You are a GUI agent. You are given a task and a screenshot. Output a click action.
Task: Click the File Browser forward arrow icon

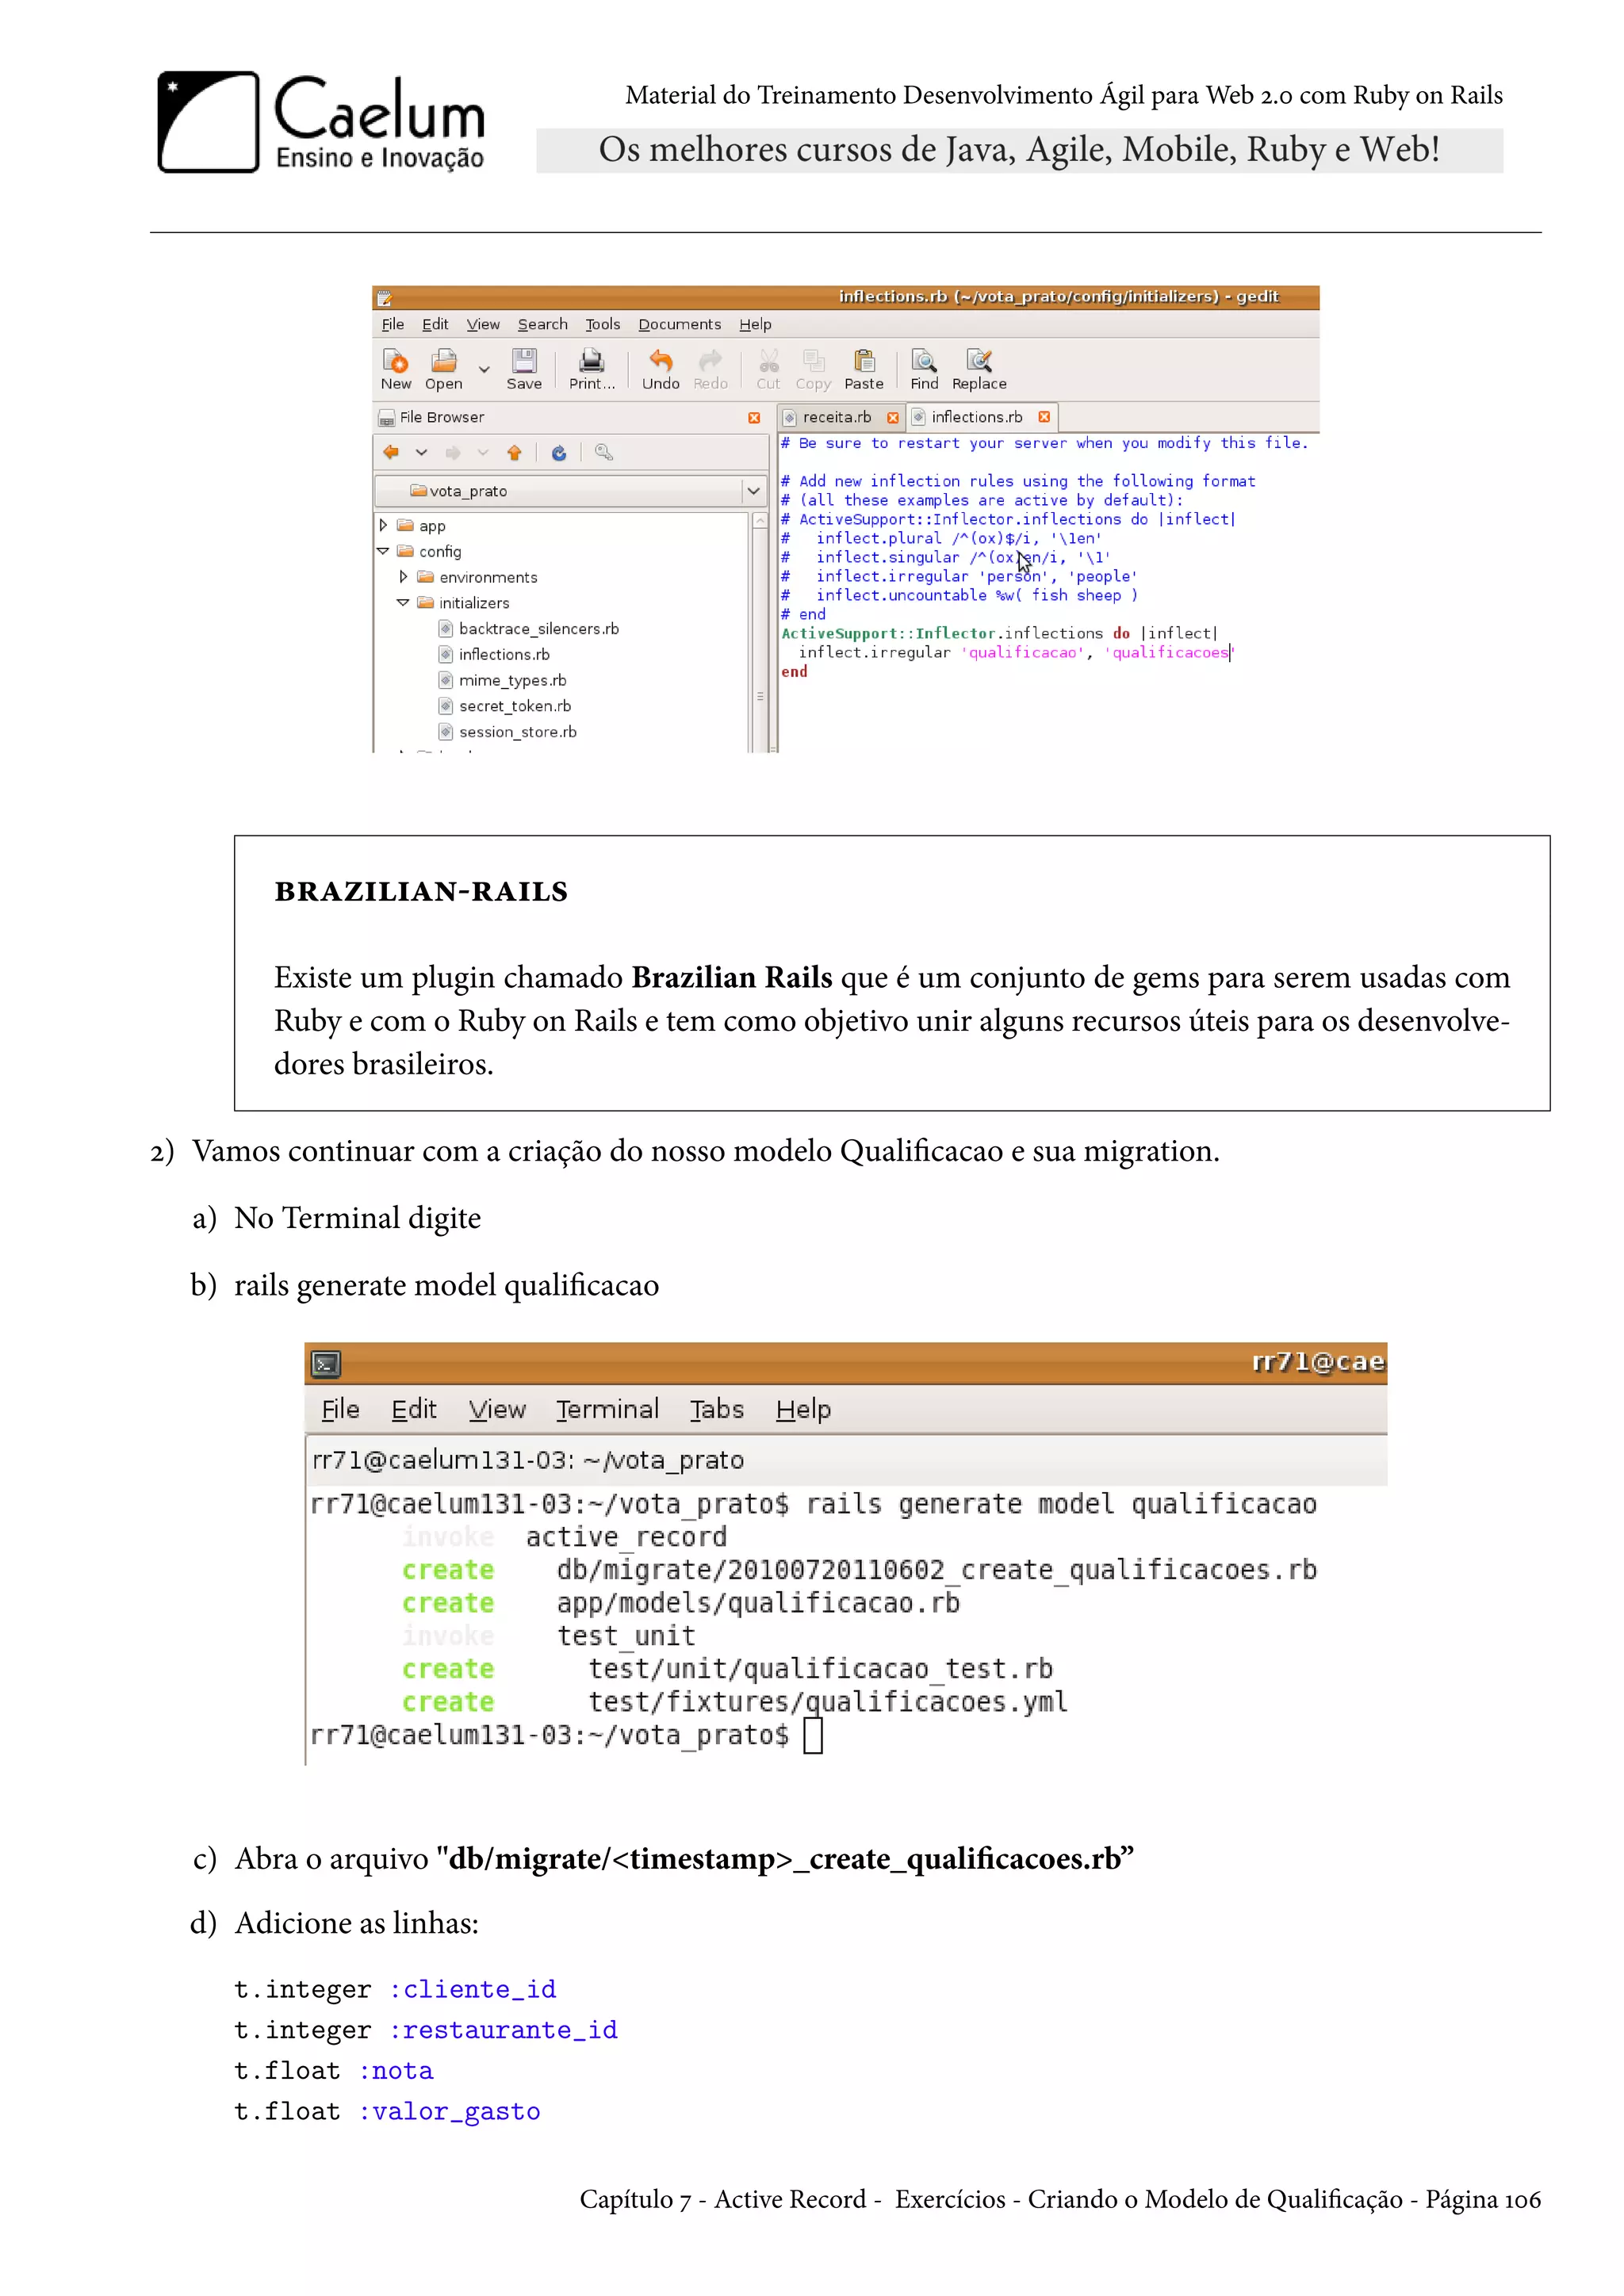[x=453, y=453]
